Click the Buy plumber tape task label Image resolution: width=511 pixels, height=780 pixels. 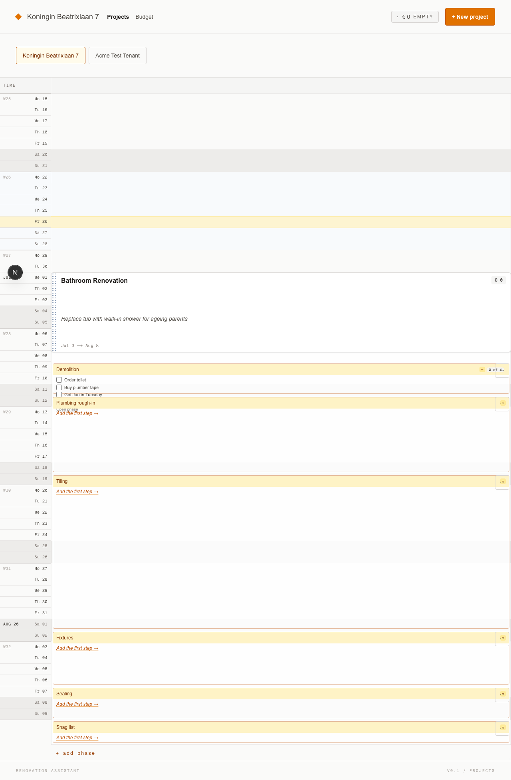click(81, 387)
